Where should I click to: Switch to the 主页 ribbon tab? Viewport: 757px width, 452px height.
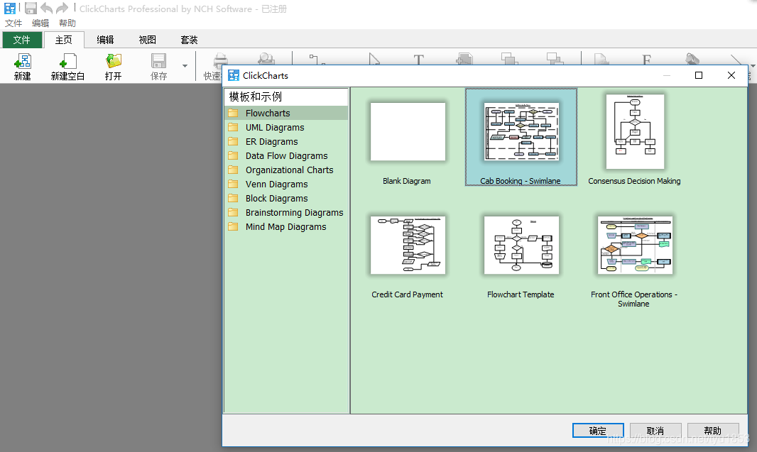64,40
